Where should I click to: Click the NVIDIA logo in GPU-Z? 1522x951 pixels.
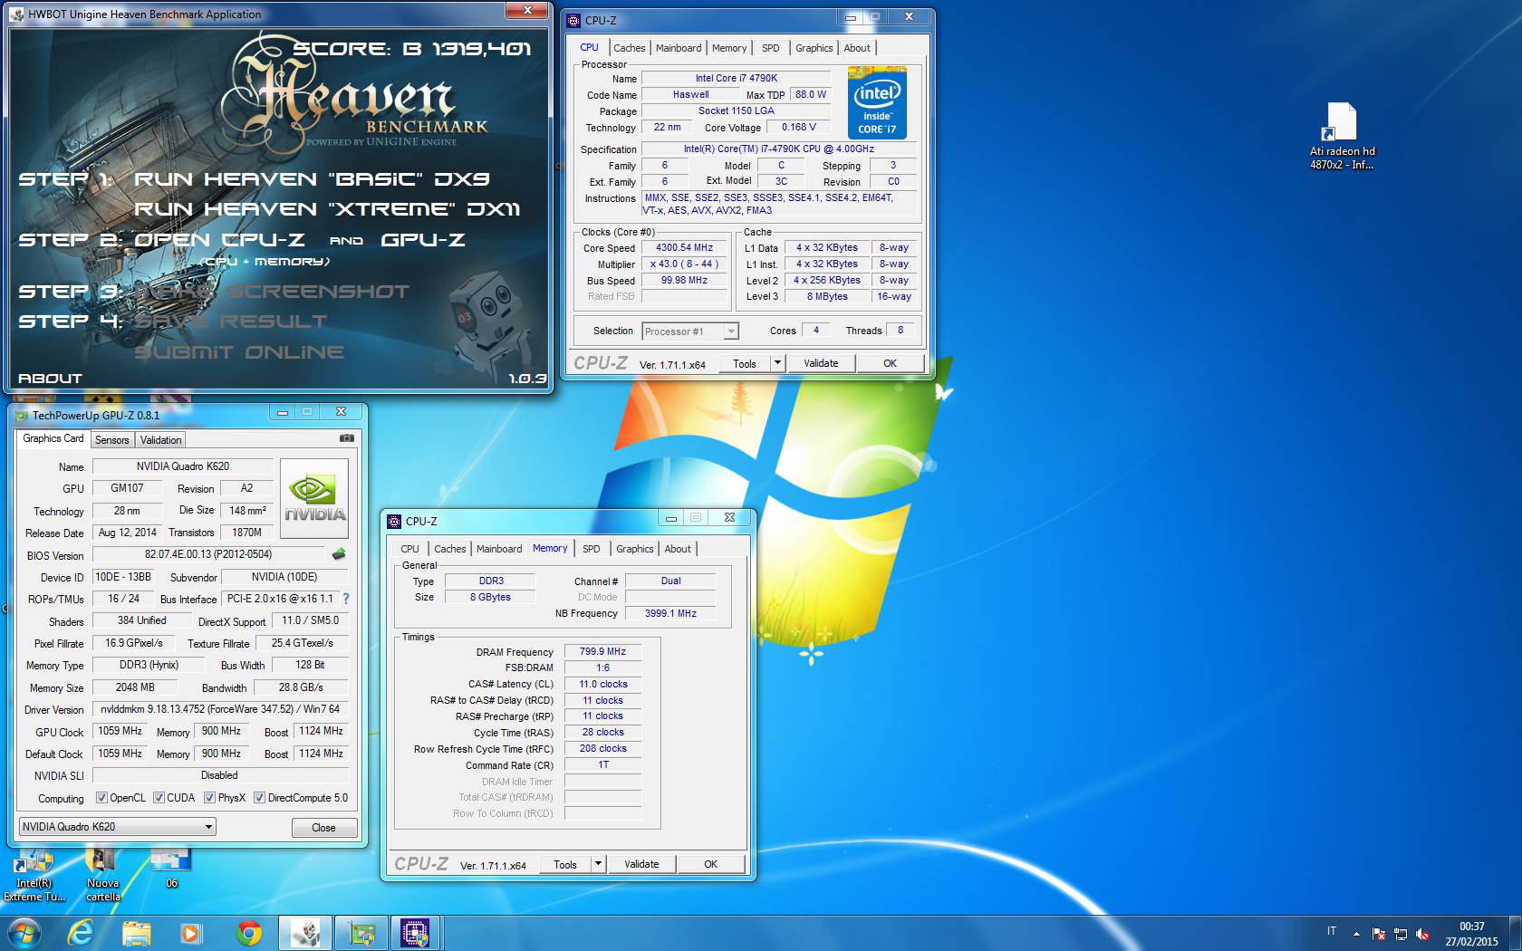[x=314, y=499]
